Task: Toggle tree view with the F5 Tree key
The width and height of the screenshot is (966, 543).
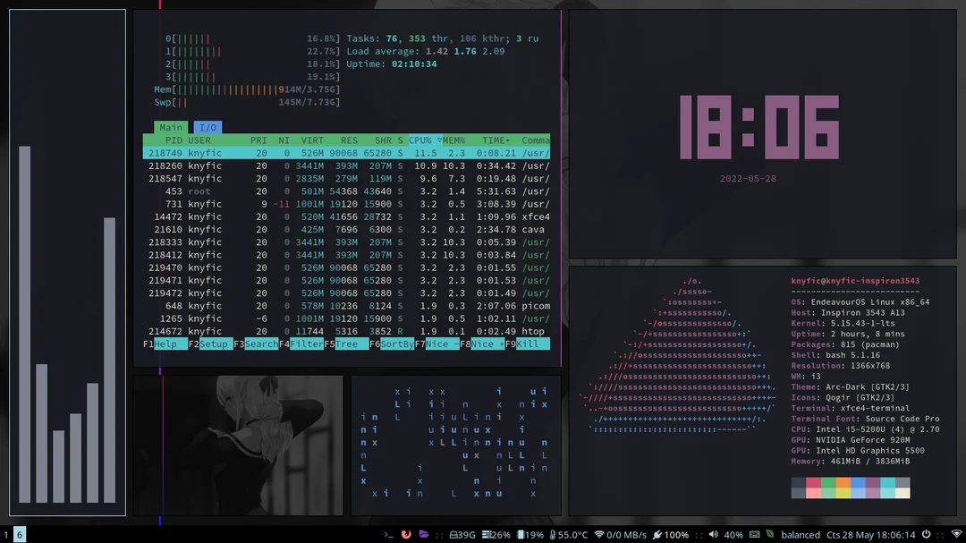Action: tap(345, 344)
